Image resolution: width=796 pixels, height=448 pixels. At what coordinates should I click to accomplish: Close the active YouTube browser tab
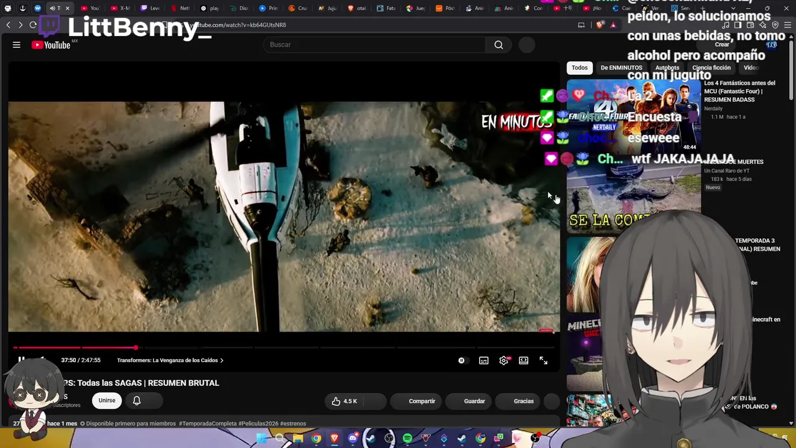pyautogui.click(x=67, y=8)
